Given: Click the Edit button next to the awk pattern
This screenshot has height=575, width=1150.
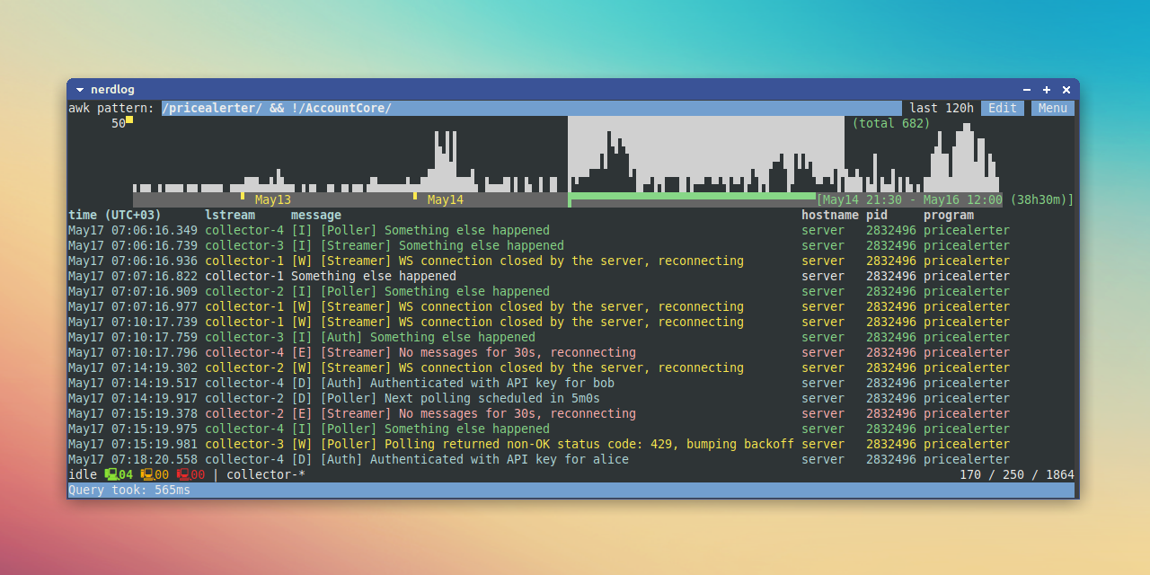Looking at the screenshot, I should tap(1003, 107).
